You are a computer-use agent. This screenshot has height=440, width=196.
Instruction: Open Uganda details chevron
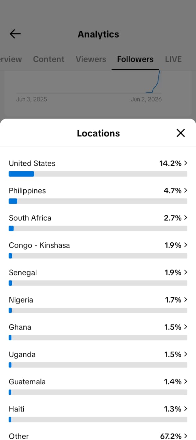(x=186, y=354)
